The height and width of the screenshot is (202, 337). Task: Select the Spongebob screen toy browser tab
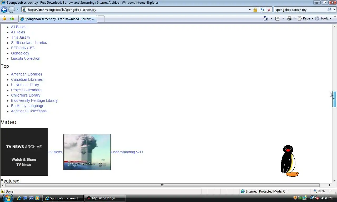pos(58,19)
